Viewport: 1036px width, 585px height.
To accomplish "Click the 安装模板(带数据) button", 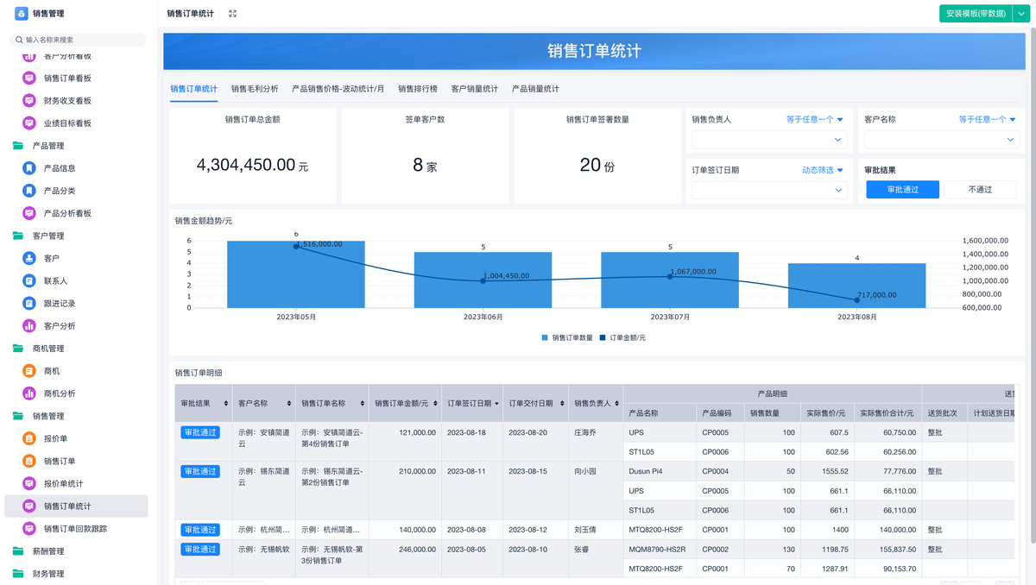I will click(976, 14).
